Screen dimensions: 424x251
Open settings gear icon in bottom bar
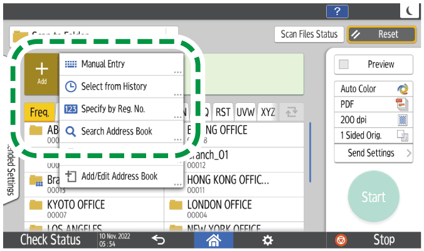267,240
